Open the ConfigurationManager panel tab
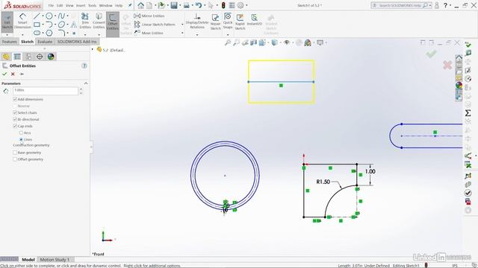Screen dimensions: 478x268 click(x=28, y=57)
